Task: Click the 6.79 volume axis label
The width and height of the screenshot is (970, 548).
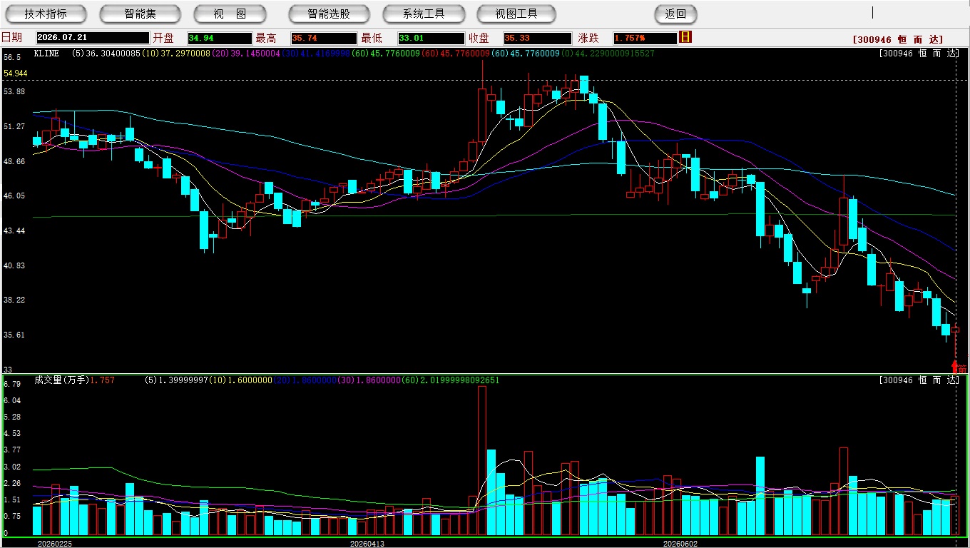Action: click(12, 385)
